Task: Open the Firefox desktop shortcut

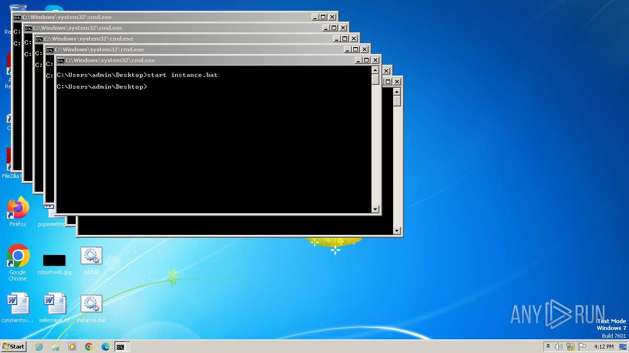Action: pyautogui.click(x=18, y=212)
